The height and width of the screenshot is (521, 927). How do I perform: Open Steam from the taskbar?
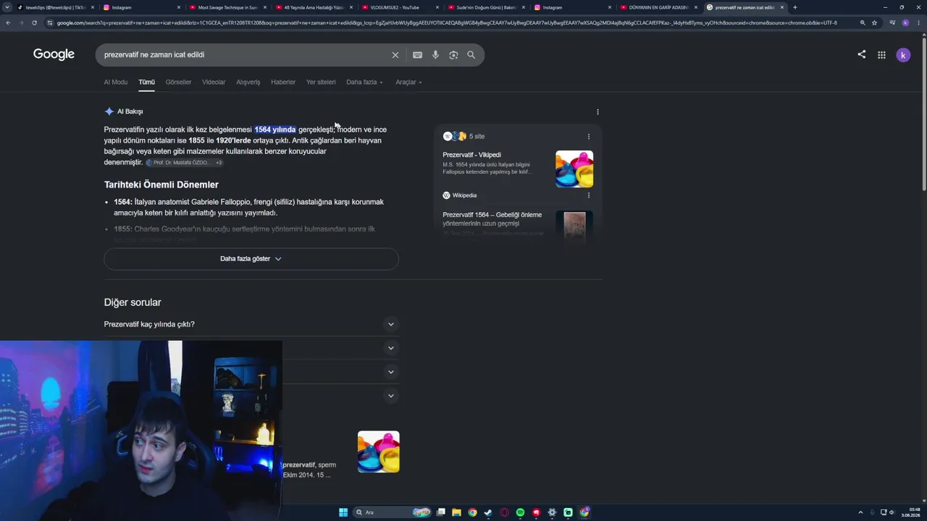pos(488,512)
